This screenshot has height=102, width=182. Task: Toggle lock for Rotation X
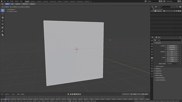178,52
